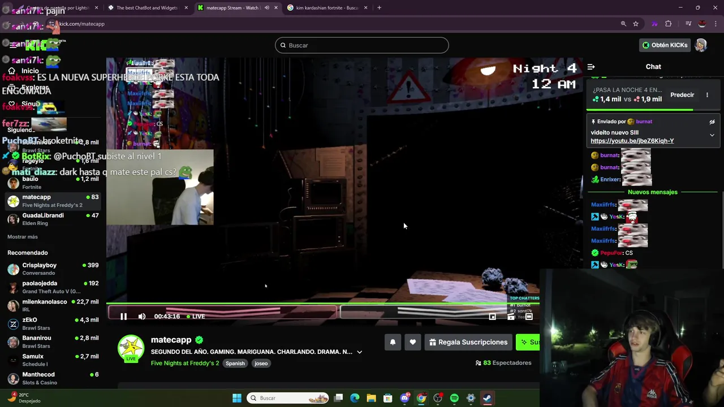Open matecapp channel avatar
724x407 pixels.
pyautogui.click(x=131, y=348)
